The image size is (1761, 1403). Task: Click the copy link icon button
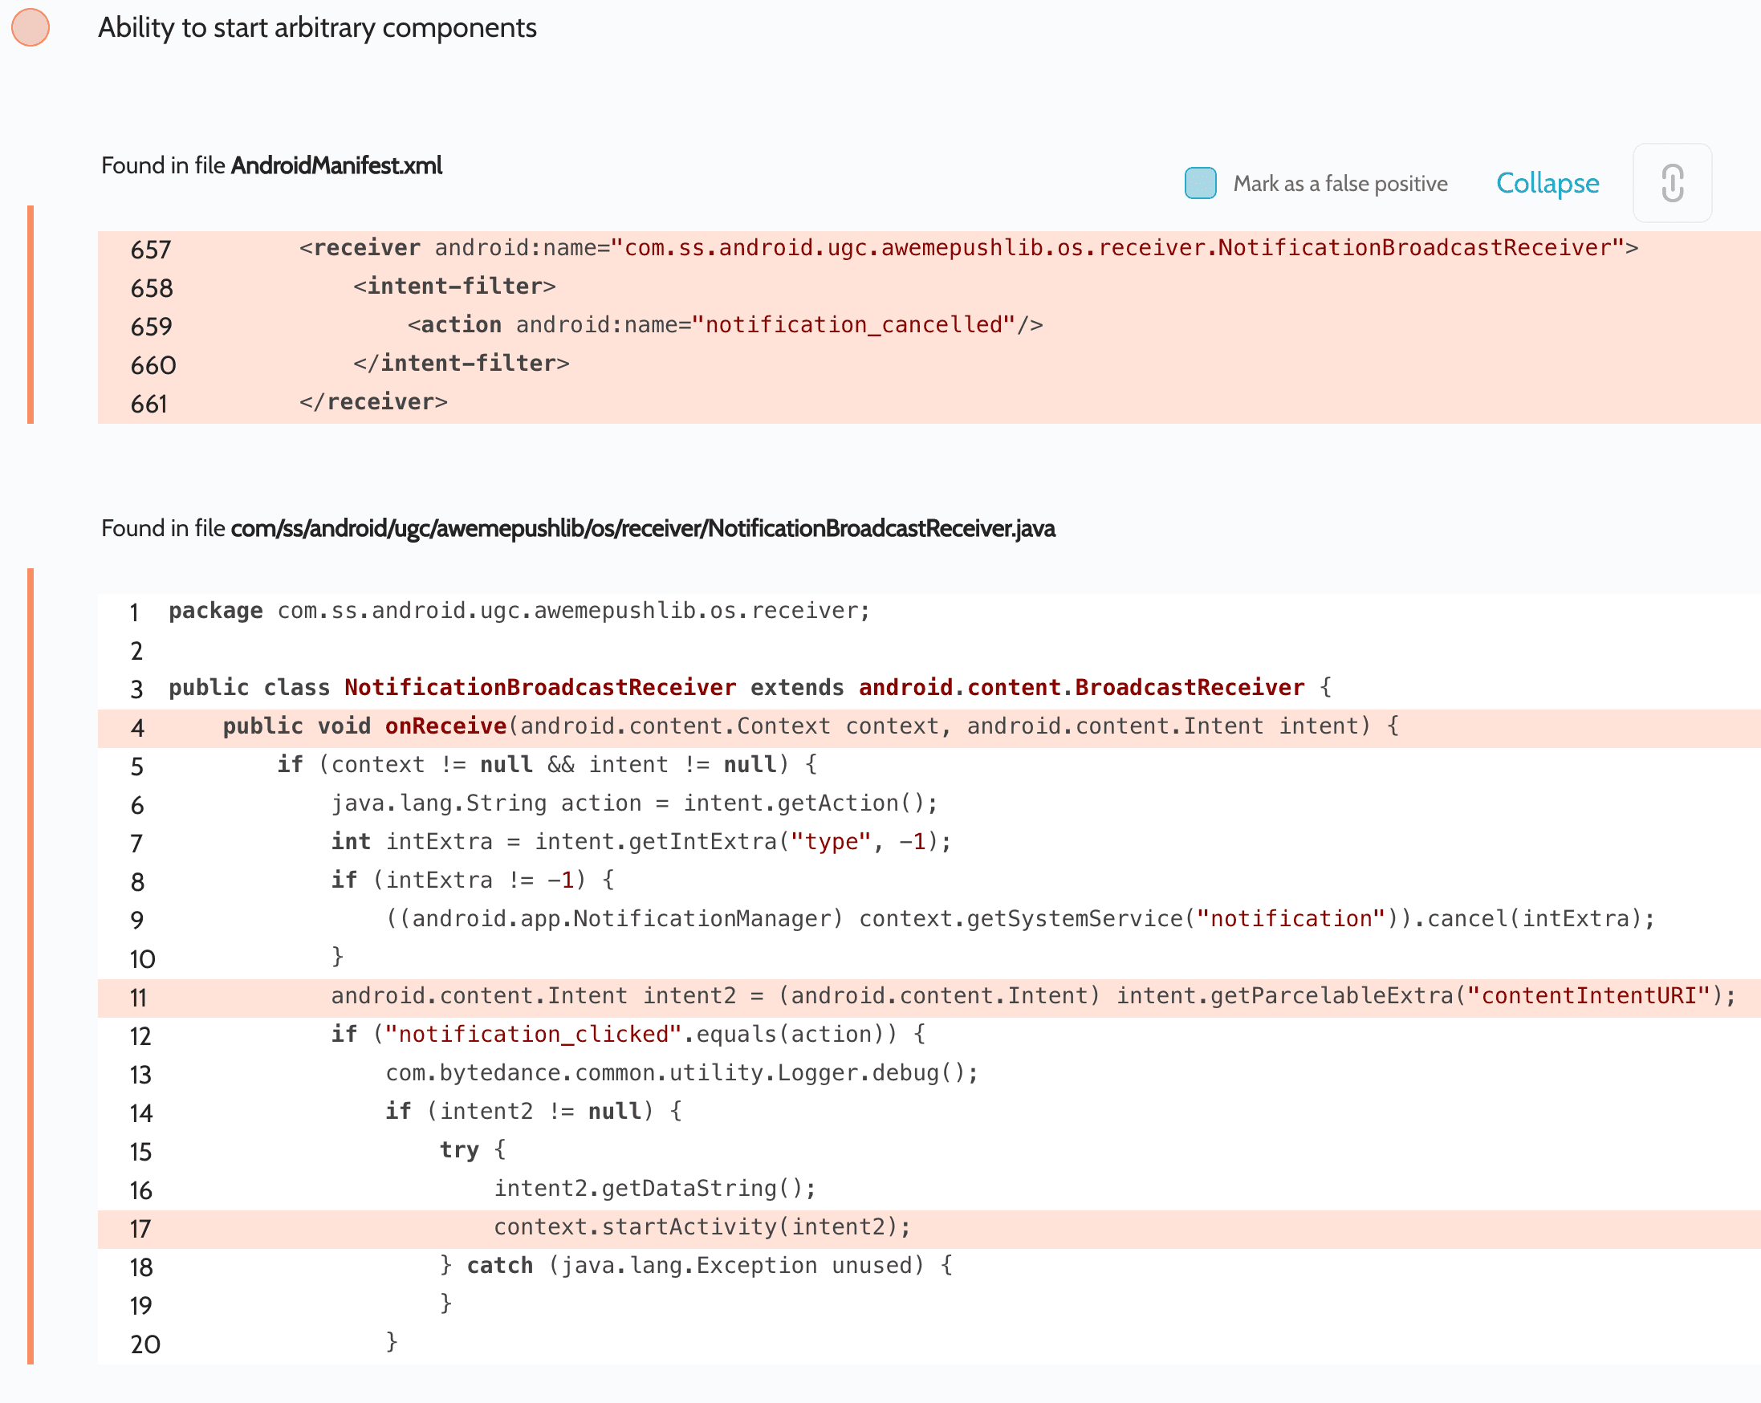(x=1671, y=183)
